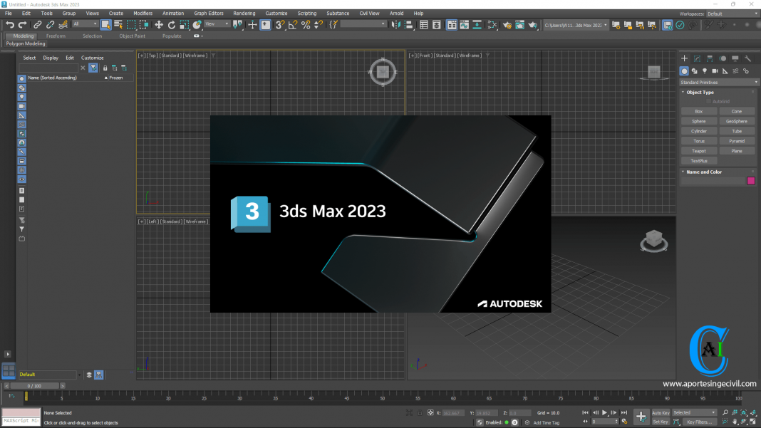Open the Selected key filter dropdown
The width and height of the screenshot is (761, 428).
tap(695, 412)
